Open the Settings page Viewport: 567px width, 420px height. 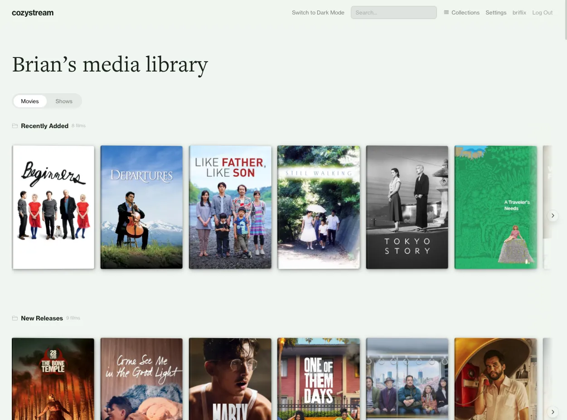496,13
